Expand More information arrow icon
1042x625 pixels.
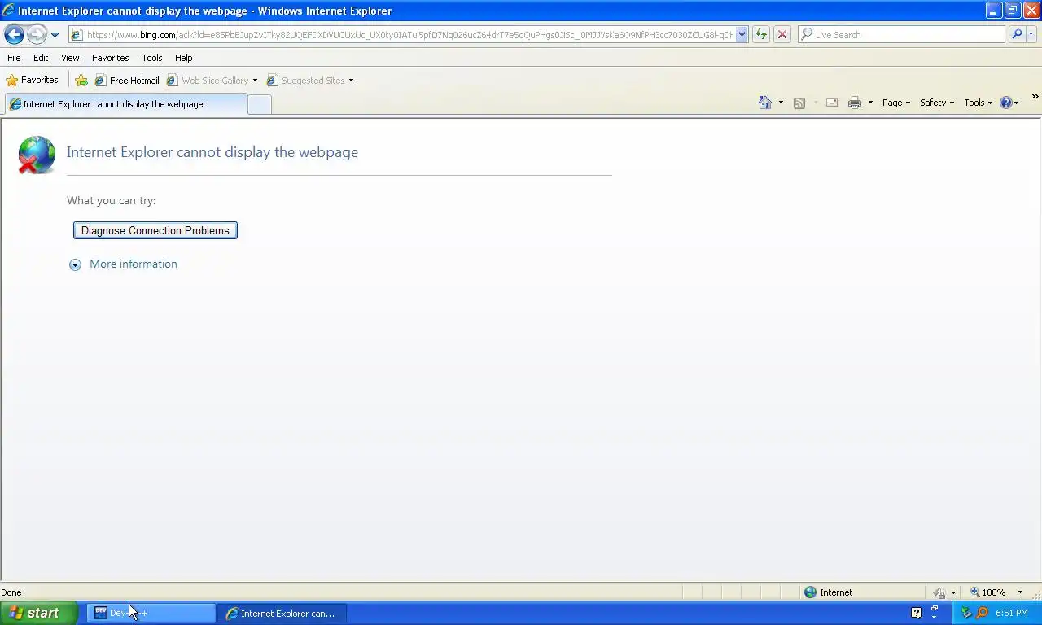(76, 264)
